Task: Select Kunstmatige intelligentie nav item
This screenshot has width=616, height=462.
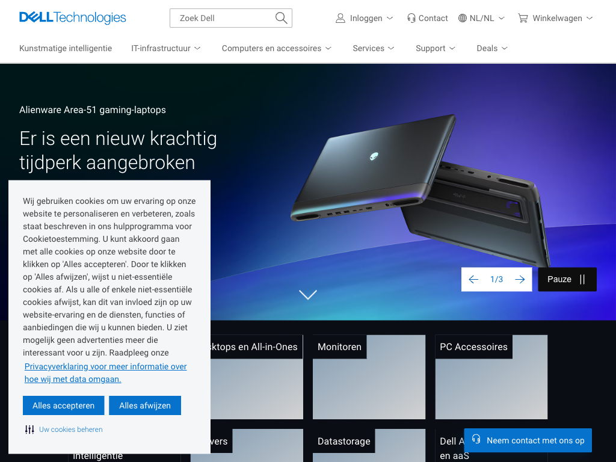Action: (66, 48)
